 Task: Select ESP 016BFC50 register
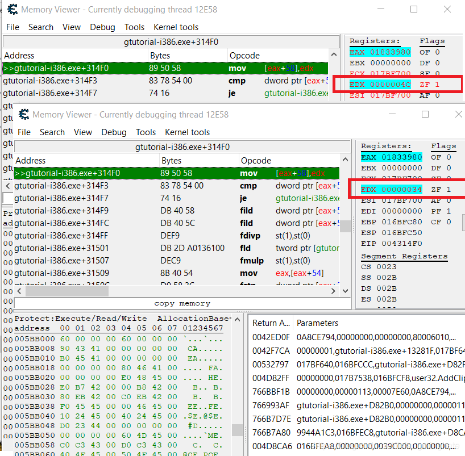pos(391,233)
